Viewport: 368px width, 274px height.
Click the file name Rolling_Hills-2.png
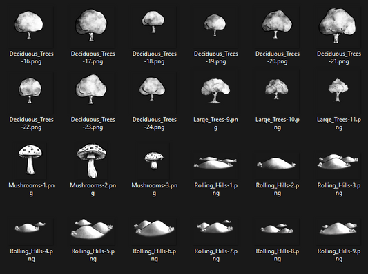(x=278, y=189)
